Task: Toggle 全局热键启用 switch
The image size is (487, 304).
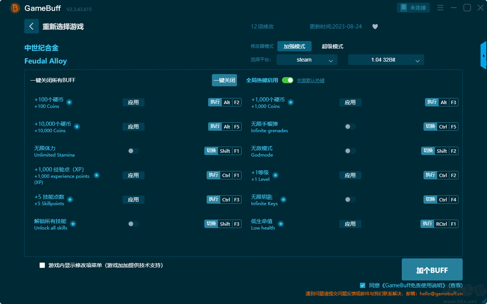Action: point(288,80)
